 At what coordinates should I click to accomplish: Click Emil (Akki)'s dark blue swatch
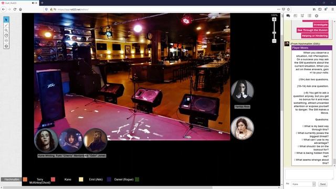(x=109, y=180)
